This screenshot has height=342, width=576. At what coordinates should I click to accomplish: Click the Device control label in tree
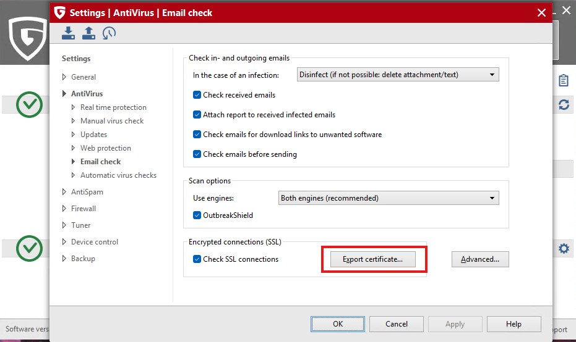(x=95, y=242)
